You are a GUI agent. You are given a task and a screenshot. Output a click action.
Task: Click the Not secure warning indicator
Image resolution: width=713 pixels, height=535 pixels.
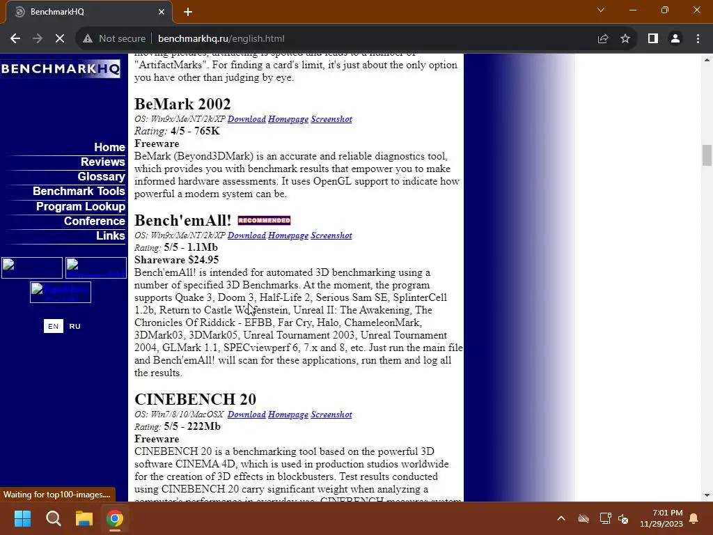(114, 39)
